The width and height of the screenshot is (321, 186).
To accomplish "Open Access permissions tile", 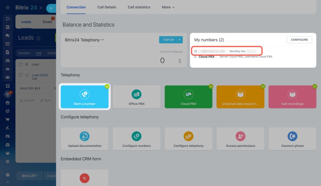I will [240, 139].
